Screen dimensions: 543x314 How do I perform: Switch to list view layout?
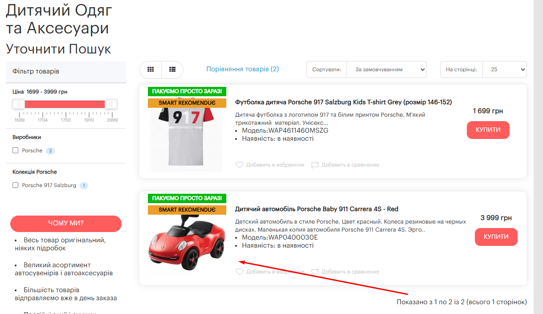[172, 69]
